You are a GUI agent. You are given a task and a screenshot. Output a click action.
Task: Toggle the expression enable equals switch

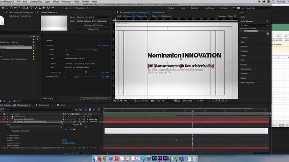click(x=66, y=129)
